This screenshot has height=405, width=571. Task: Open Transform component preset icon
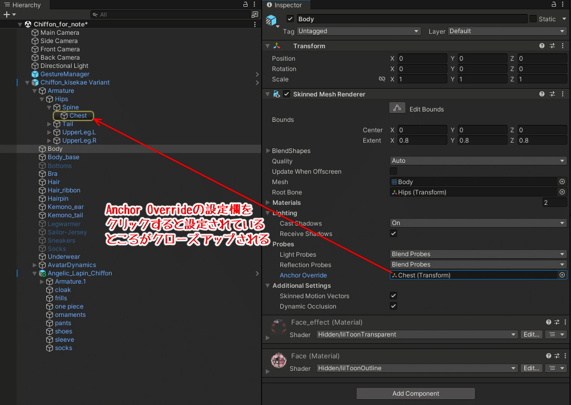click(552, 46)
